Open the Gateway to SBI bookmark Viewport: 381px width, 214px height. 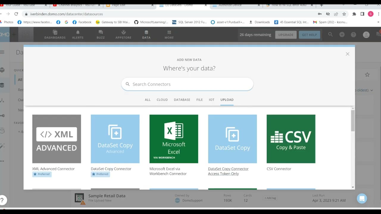(x=113, y=22)
